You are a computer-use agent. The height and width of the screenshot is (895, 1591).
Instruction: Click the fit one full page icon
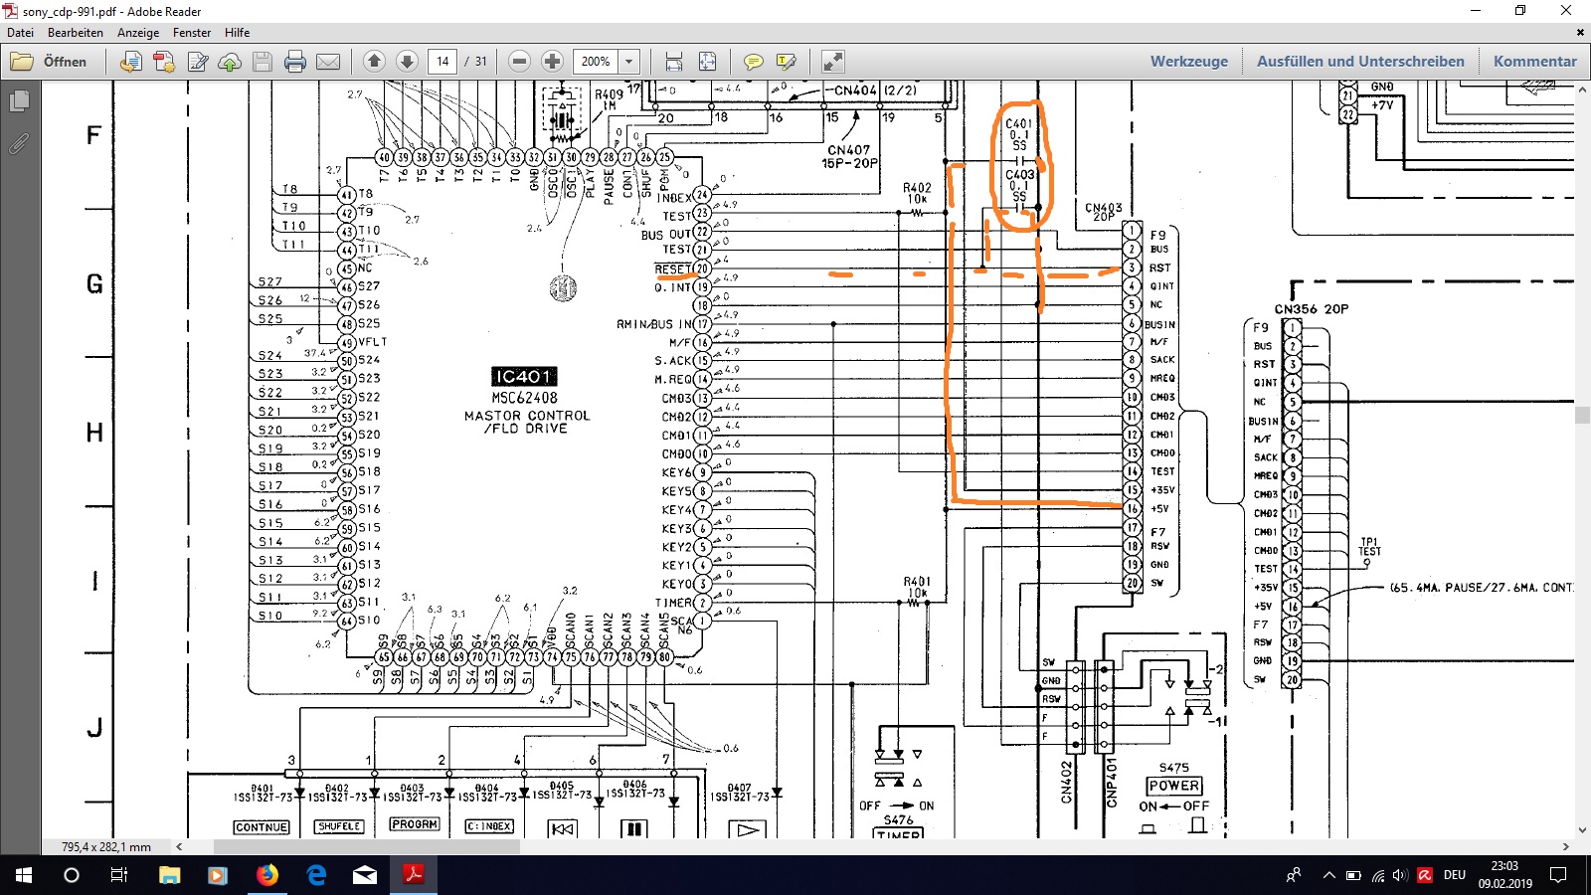(x=707, y=62)
